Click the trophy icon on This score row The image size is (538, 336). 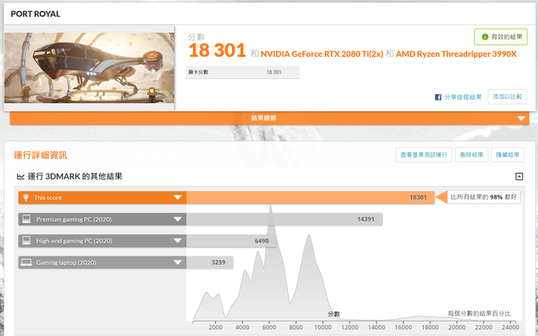coord(25,197)
